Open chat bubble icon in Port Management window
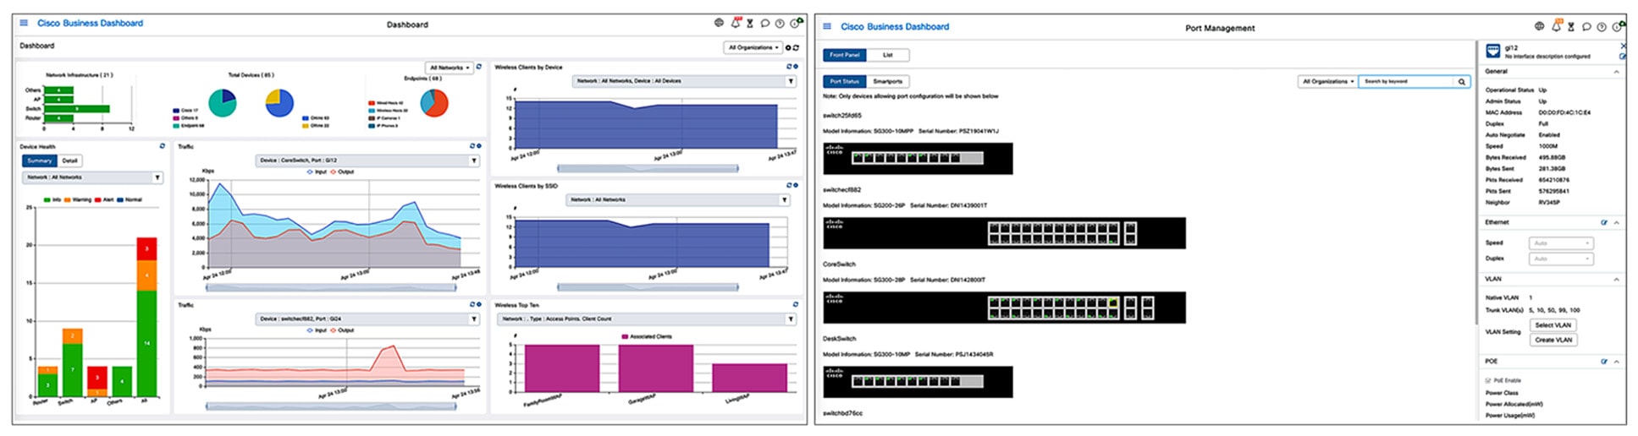1638x436 pixels. 1586,27
